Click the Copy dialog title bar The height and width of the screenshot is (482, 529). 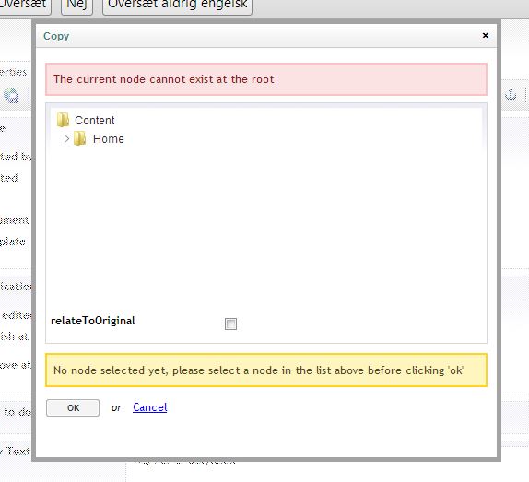point(266,36)
